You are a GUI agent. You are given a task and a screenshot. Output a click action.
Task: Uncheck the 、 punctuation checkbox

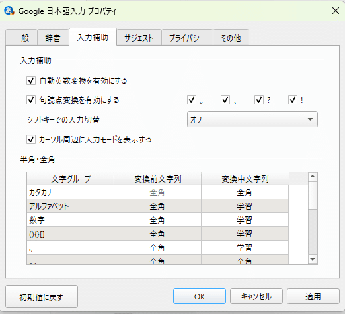coord(225,100)
